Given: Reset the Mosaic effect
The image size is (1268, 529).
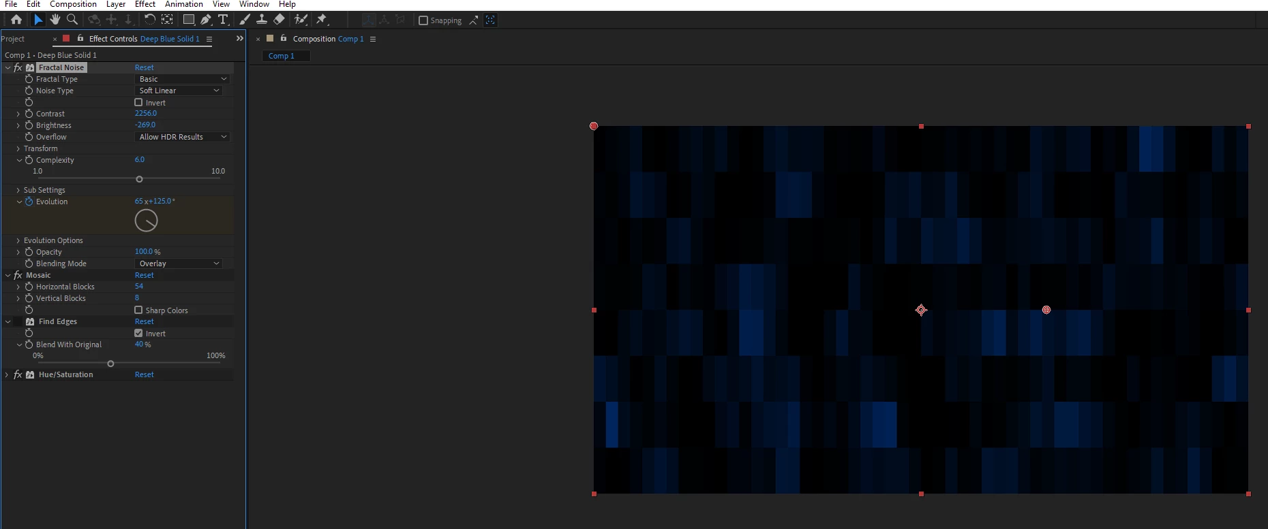Looking at the screenshot, I should pos(144,275).
